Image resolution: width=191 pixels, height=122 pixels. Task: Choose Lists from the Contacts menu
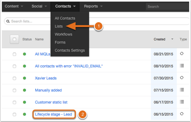coord(59,26)
